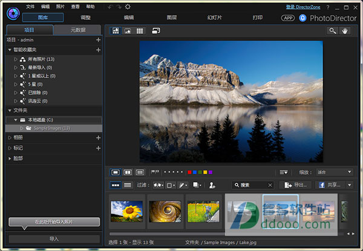Expand the faces section
Viewport: 363px width, 251px height.
tap(10, 158)
